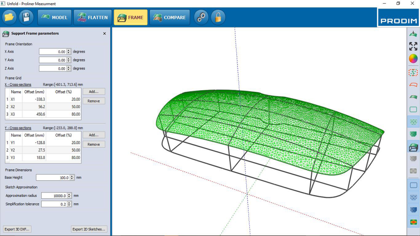Click the save floppy disk icon
The width and height of the screenshot is (420, 236).
[x=26, y=17]
